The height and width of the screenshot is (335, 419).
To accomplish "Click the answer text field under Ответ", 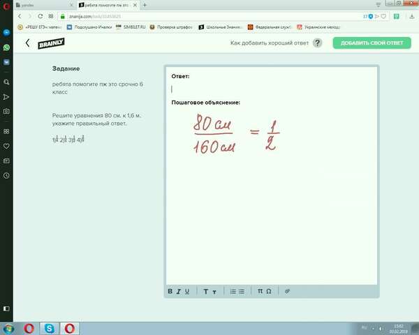I will click(x=272, y=89).
